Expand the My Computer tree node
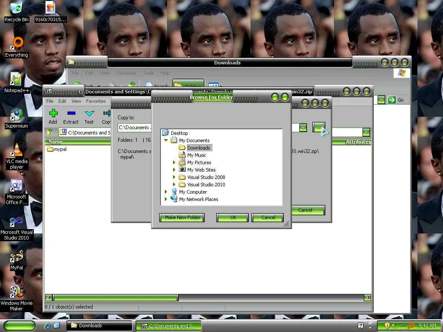 click(x=166, y=192)
